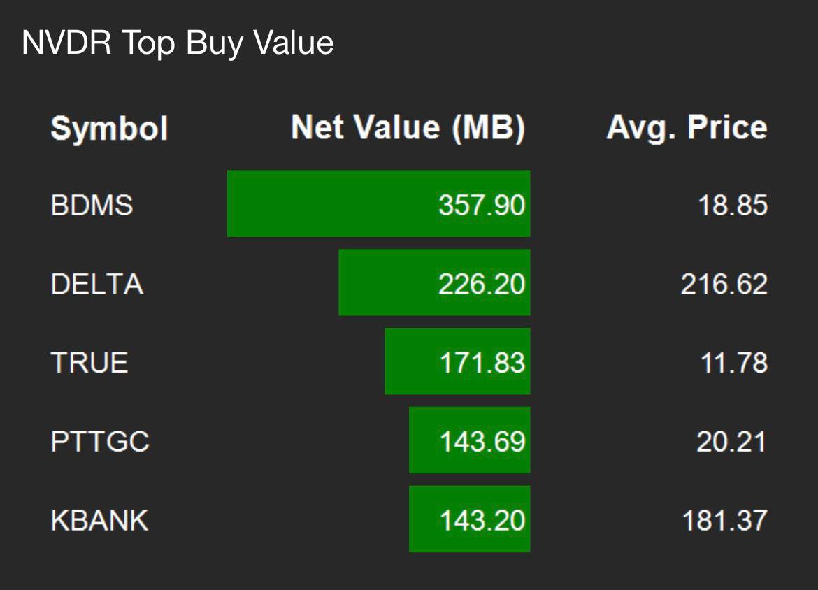Open the BDMS symbol
The width and height of the screenshot is (818, 590).
pyautogui.click(x=92, y=206)
